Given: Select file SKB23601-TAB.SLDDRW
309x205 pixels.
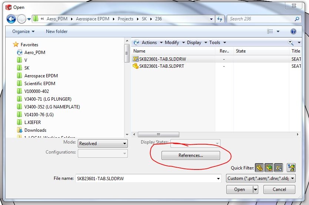Looking at the screenshot, I should (x=162, y=59).
